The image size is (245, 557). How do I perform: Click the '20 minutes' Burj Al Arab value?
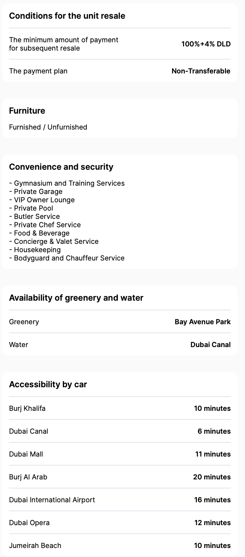(x=212, y=477)
